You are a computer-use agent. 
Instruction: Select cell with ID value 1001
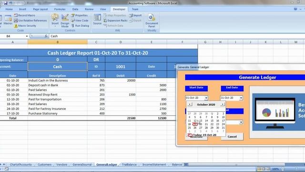[121, 66]
